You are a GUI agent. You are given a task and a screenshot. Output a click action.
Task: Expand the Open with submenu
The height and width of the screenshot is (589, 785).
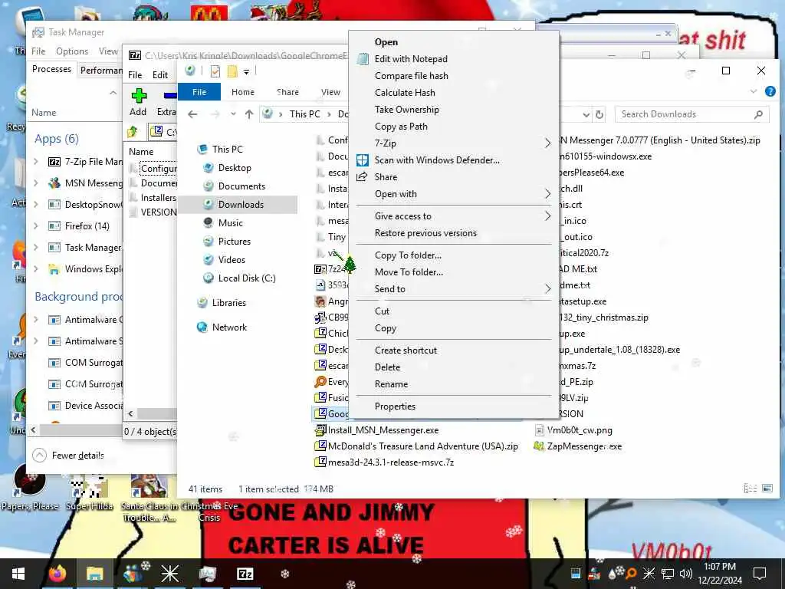coord(547,194)
